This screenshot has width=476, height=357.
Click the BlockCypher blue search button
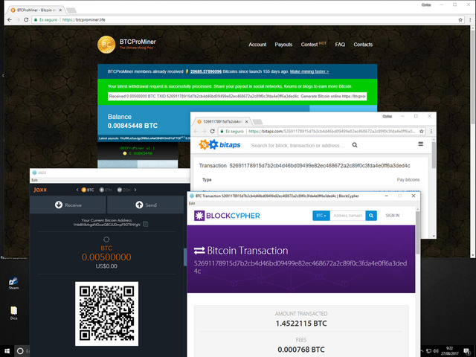pyautogui.click(x=371, y=216)
